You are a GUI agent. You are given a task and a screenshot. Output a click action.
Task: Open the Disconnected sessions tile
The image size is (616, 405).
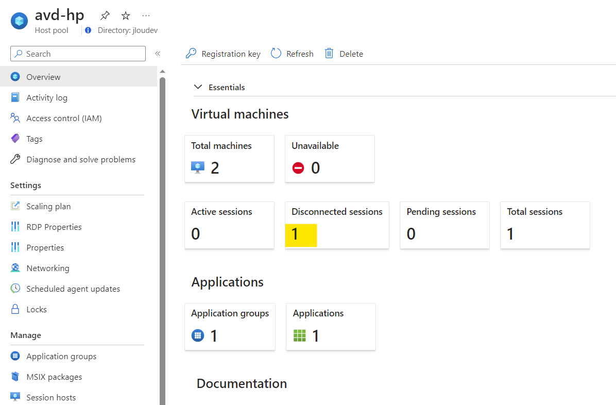pos(337,225)
